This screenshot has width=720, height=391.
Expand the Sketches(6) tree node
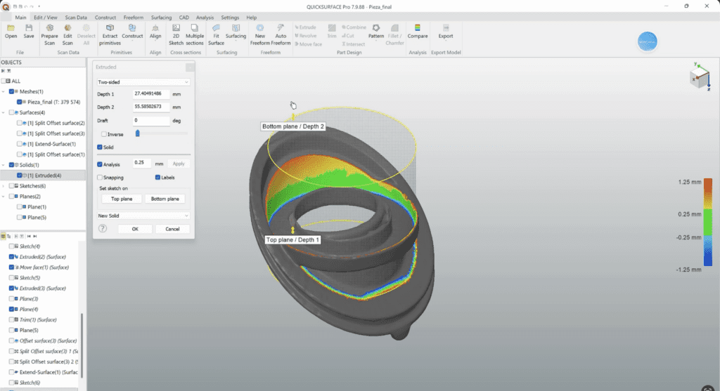(x=4, y=186)
